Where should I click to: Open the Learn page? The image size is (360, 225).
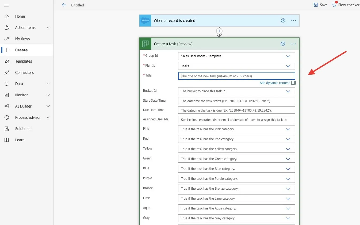(x=20, y=140)
